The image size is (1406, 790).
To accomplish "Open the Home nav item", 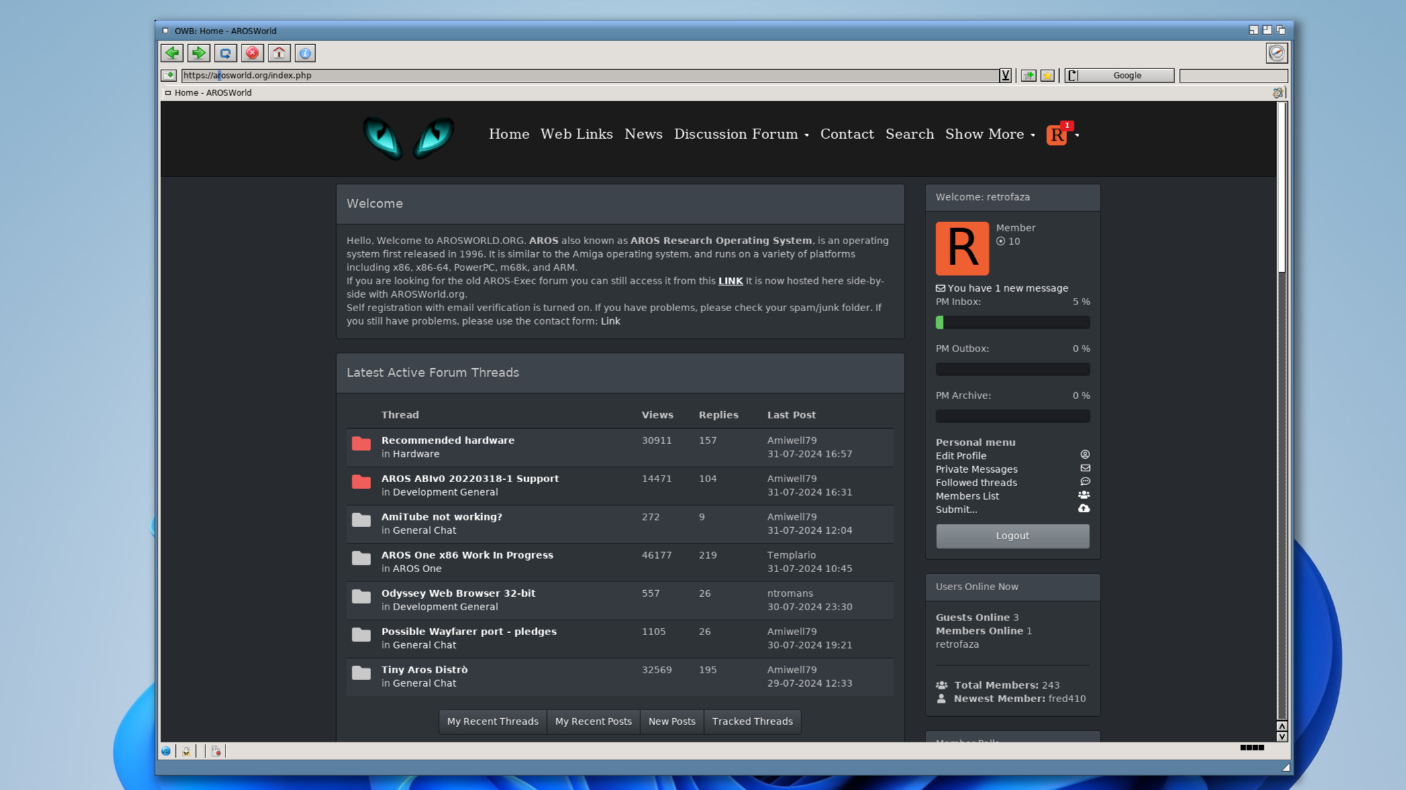I will 509,134.
